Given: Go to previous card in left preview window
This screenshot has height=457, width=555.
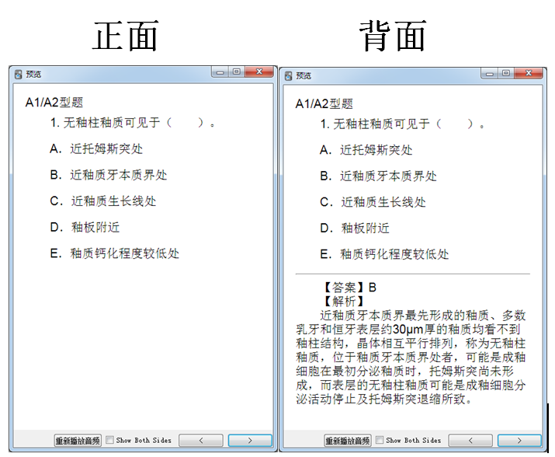Looking at the screenshot, I should (x=201, y=441).
